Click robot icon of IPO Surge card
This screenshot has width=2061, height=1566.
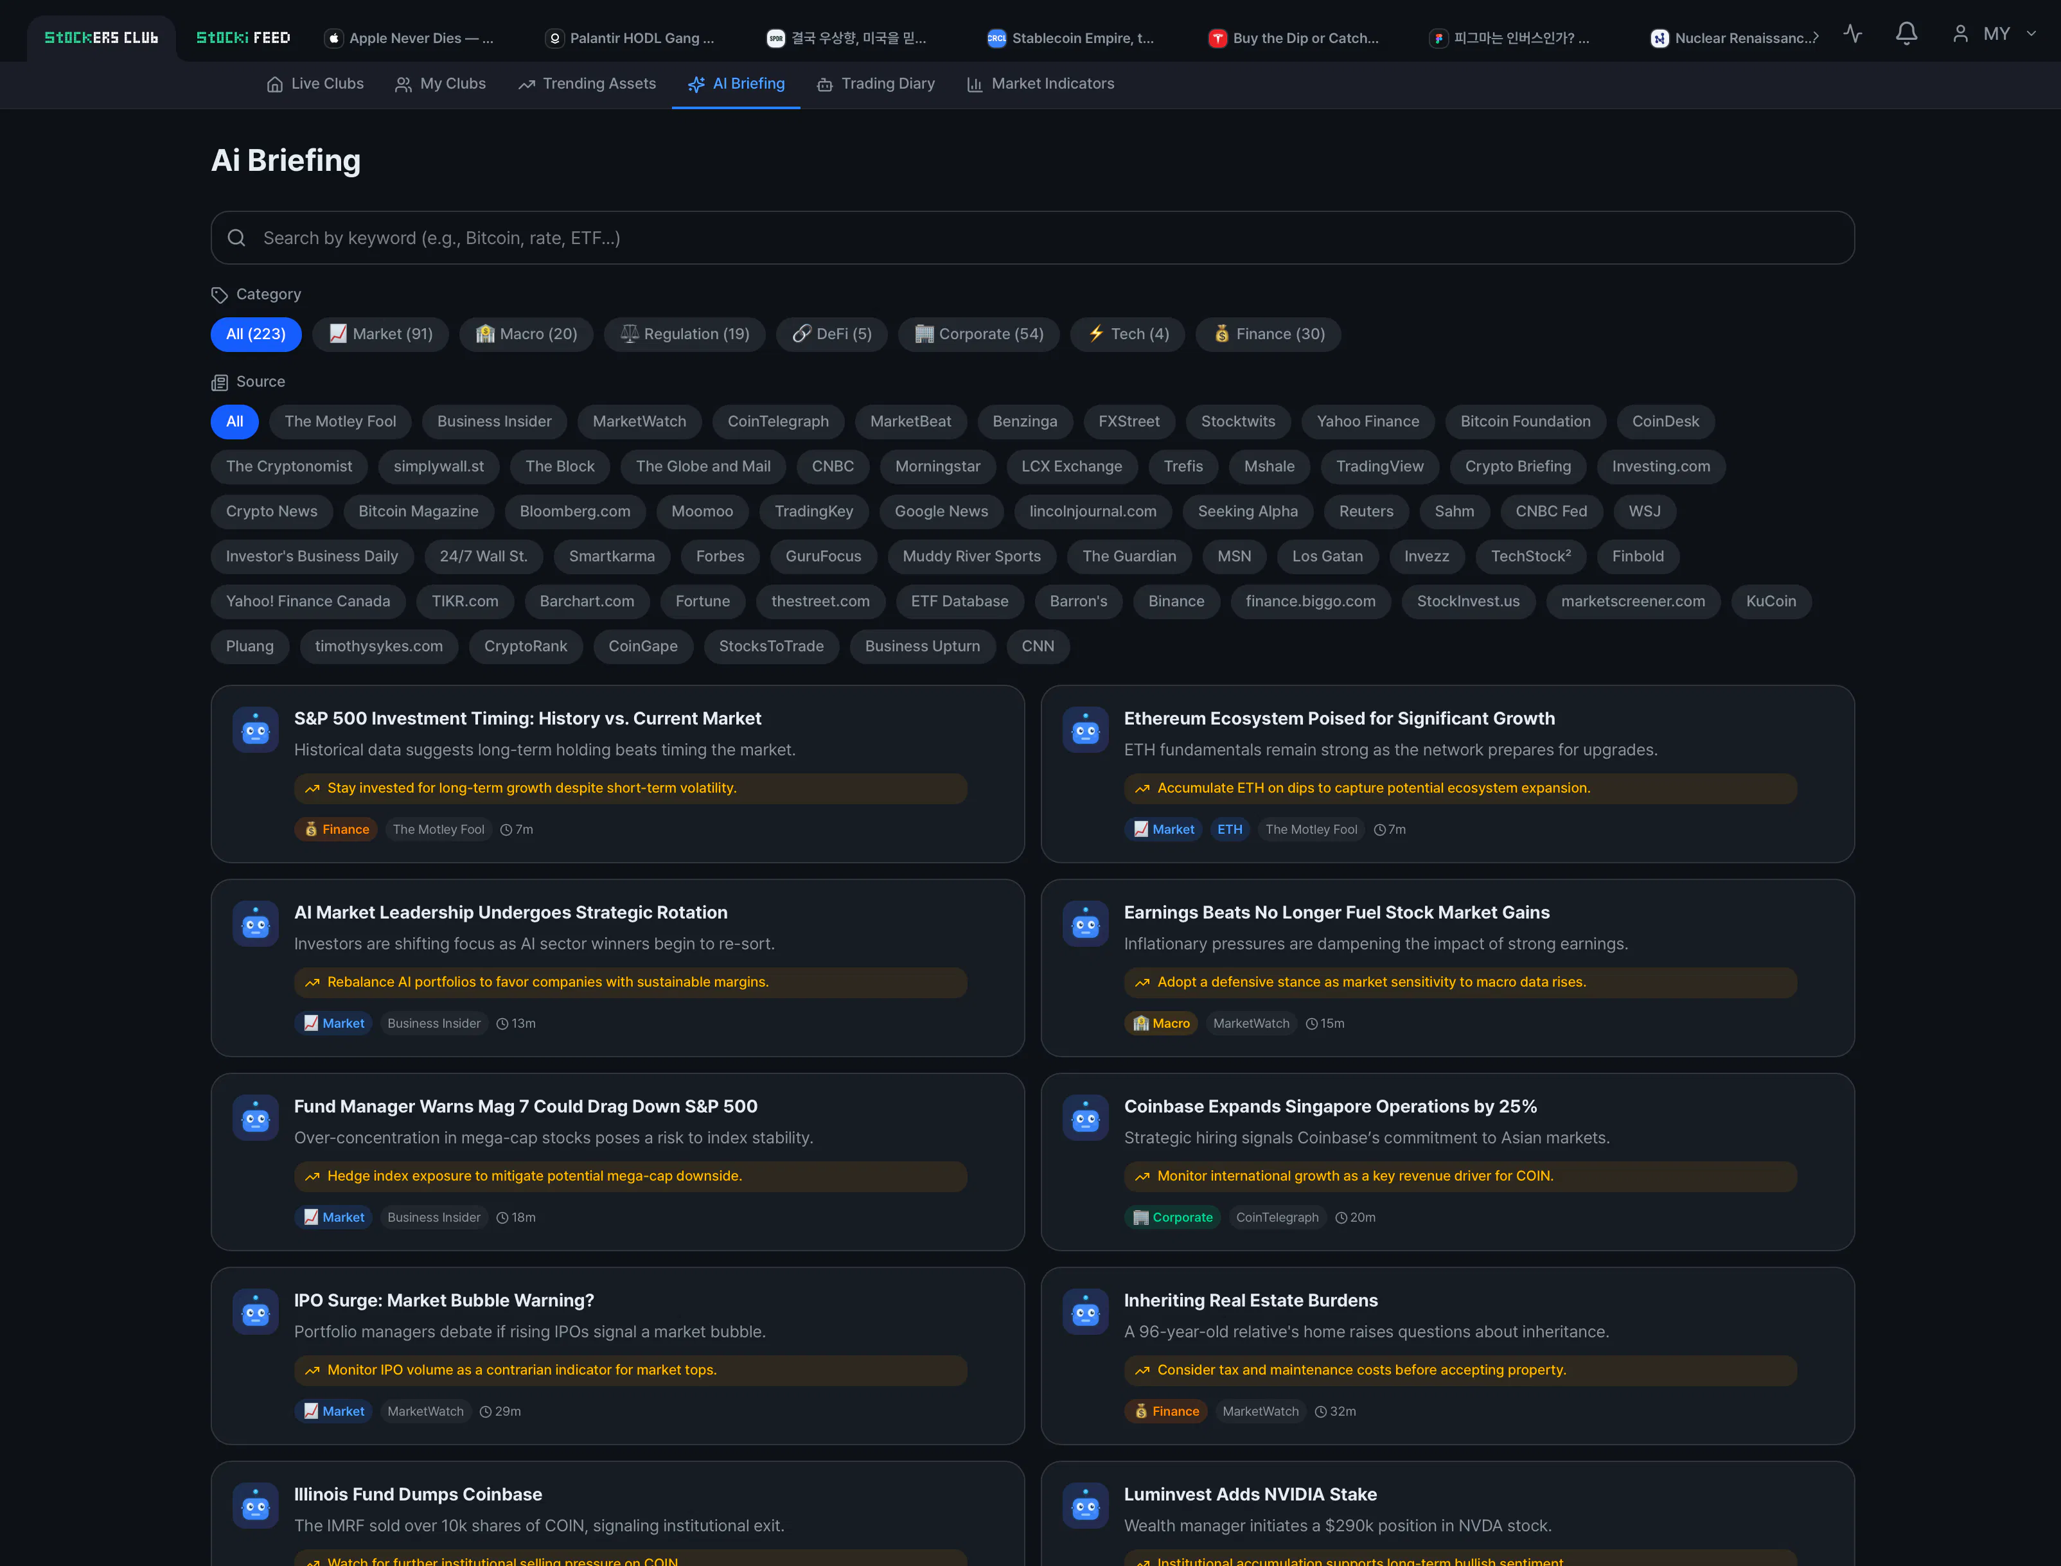[x=256, y=1312]
